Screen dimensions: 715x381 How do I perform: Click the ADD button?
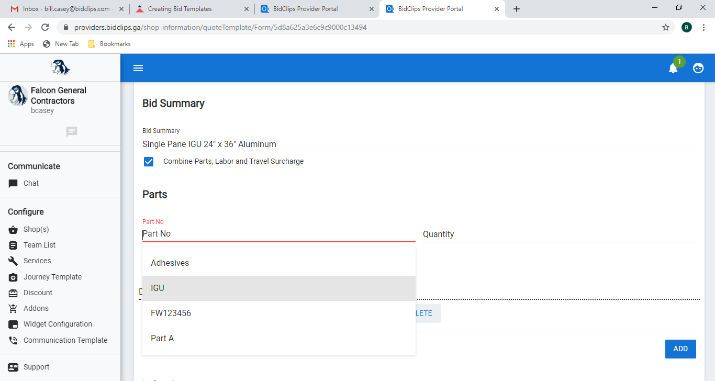[x=680, y=349]
